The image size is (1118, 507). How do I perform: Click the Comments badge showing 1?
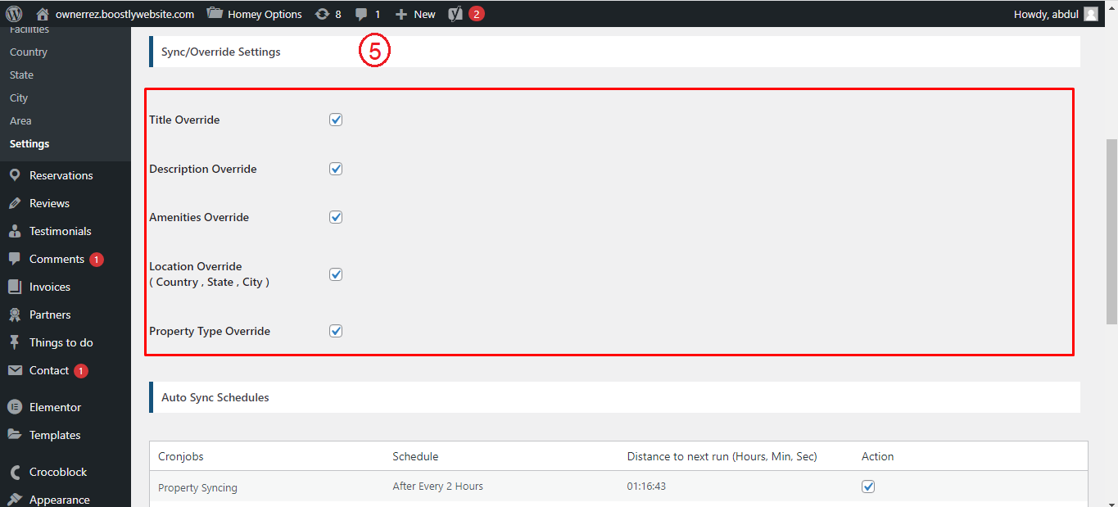[97, 260]
